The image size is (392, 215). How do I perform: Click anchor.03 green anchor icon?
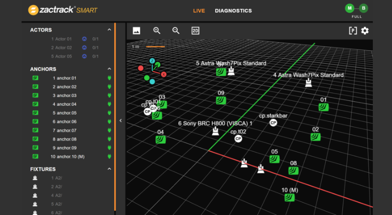click(x=35, y=96)
